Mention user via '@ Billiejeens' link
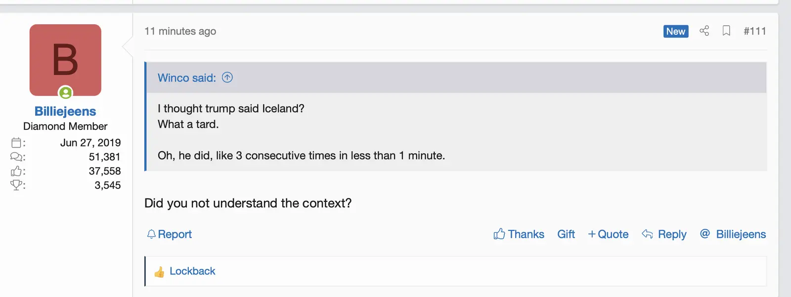This screenshot has width=791, height=297. 733,234
